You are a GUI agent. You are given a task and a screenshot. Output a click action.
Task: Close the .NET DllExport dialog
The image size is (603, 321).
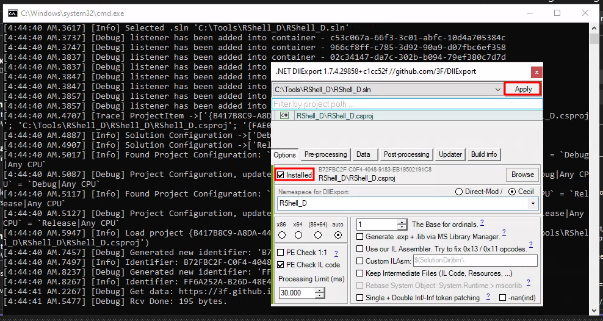(535, 71)
